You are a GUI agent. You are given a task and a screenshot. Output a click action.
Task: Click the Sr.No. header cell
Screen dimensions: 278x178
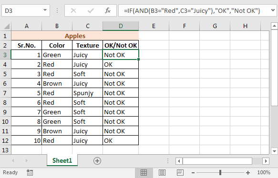[27, 46]
